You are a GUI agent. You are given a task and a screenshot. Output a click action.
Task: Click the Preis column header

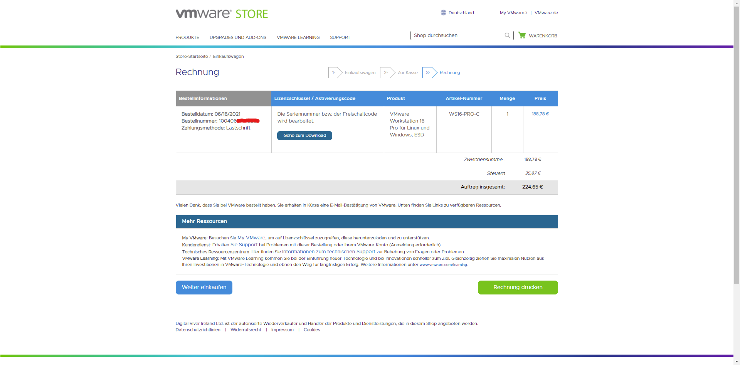540,98
